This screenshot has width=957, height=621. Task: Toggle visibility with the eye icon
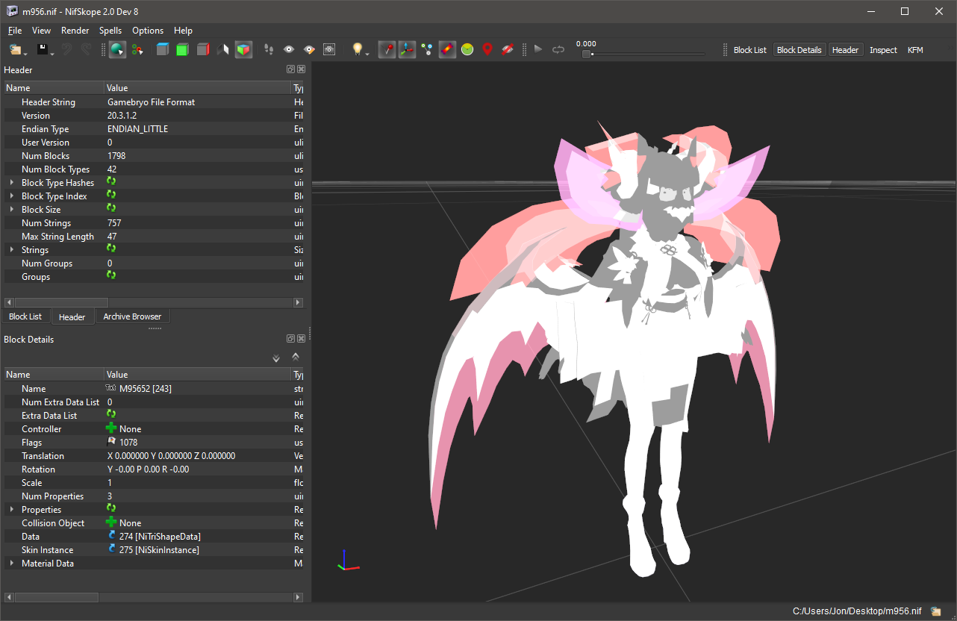288,49
